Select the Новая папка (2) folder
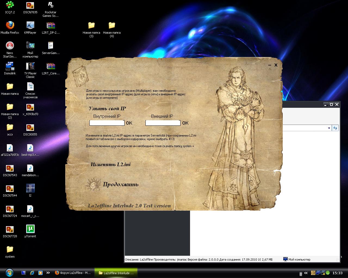The image size is (348, 278). coord(10,111)
